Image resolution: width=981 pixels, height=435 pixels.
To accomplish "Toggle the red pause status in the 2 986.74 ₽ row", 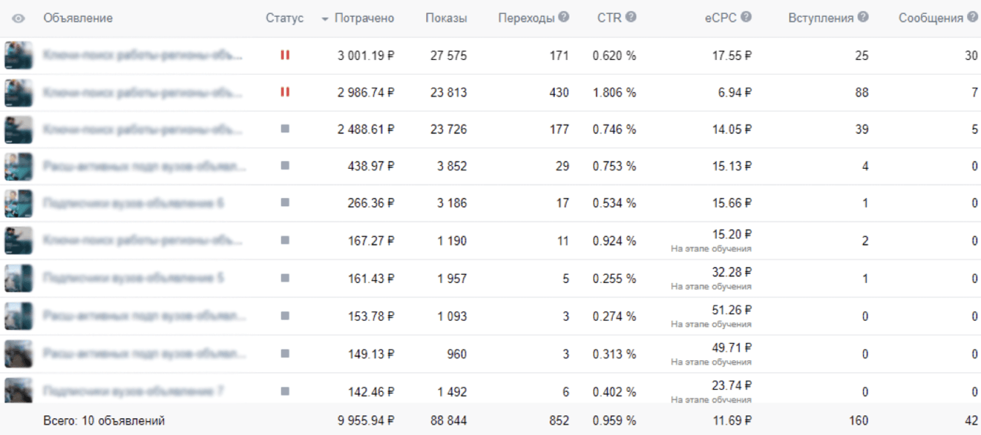I will [285, 92].
